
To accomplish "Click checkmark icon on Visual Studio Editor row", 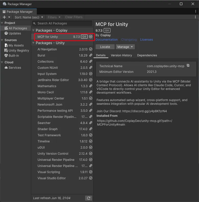I will (91, 178).
